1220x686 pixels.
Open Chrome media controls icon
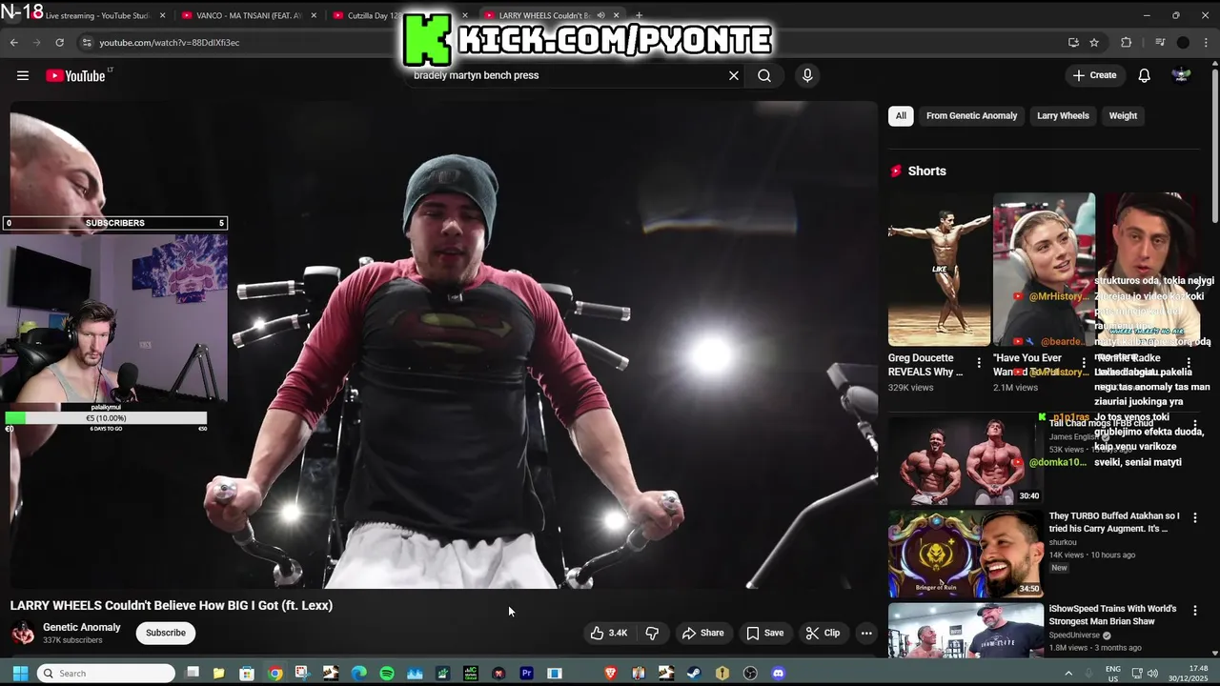click(1160, 42)
